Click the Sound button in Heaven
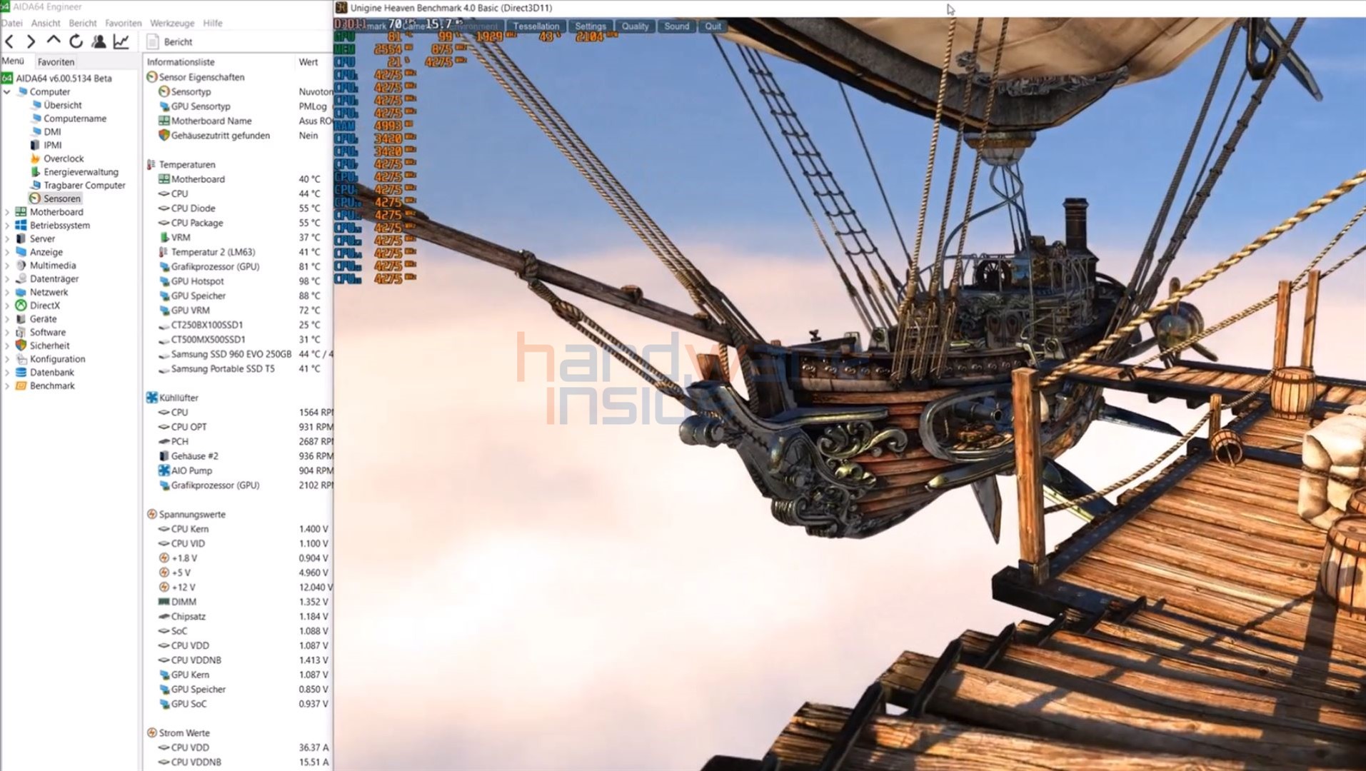Image resolution: width=1366 pixels, height=771 pixels. pyautogui.click(x=676, y=26)
